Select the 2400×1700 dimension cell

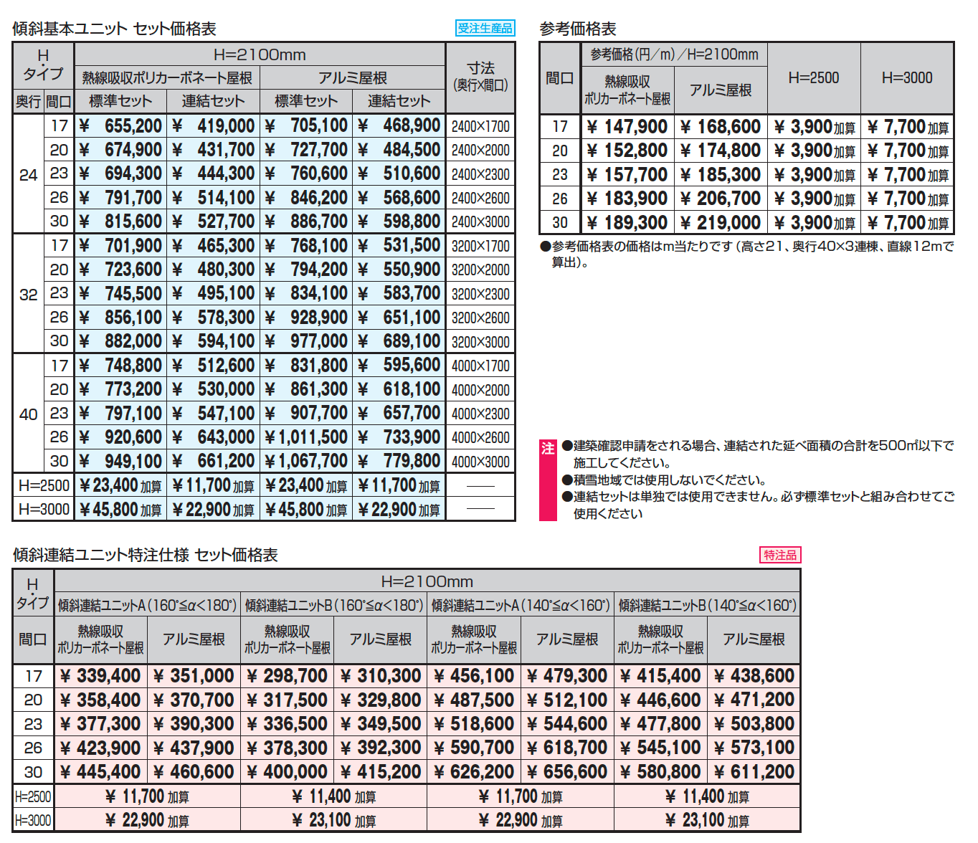pos(479,125)
